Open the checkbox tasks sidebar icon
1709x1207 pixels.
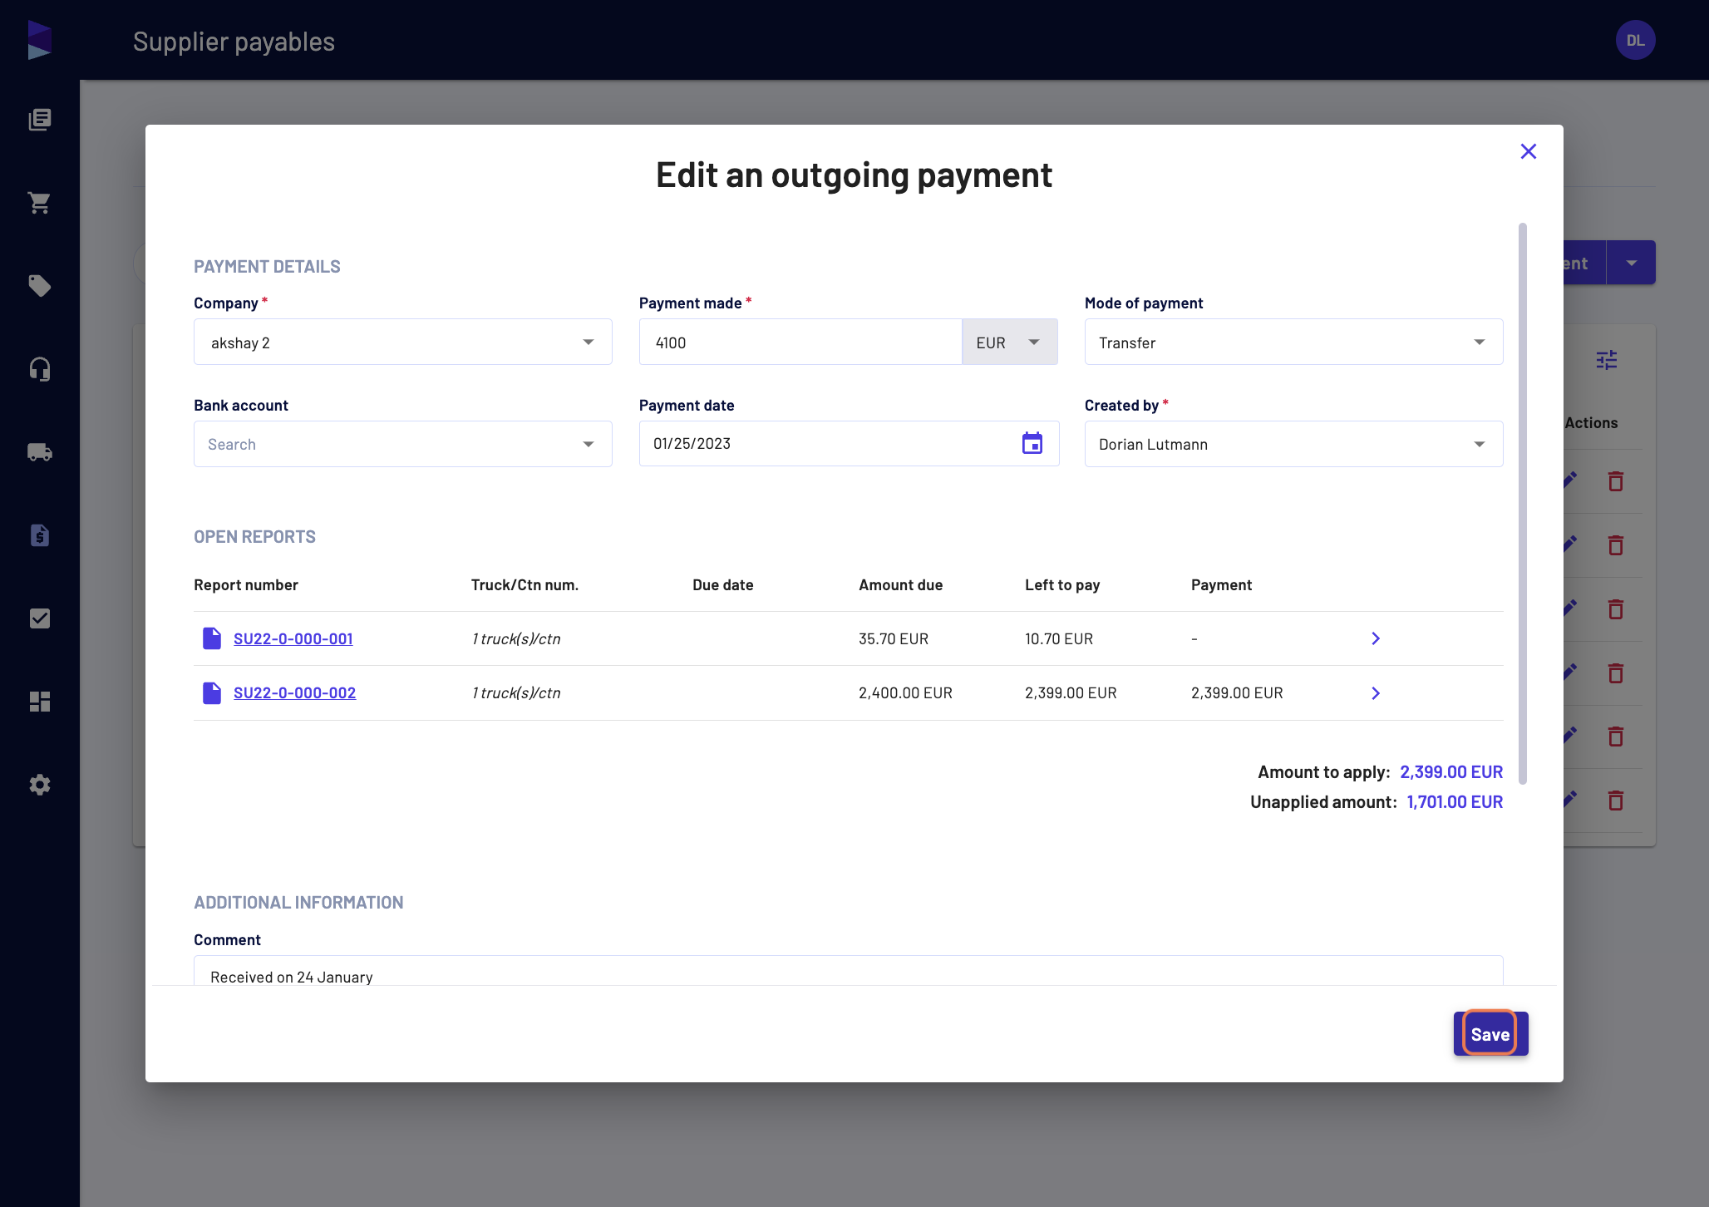pos(40,618)
